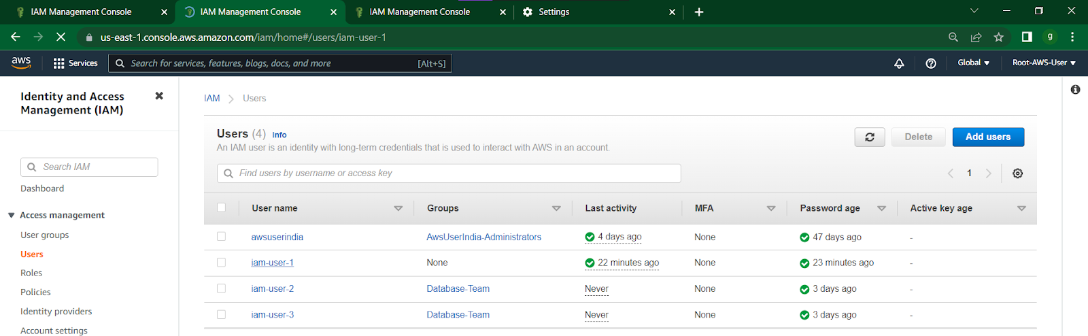The height and width of the screenshot is (336, 1088).
Task: Click the site lock icon
Action: click(x=89, y=37)
